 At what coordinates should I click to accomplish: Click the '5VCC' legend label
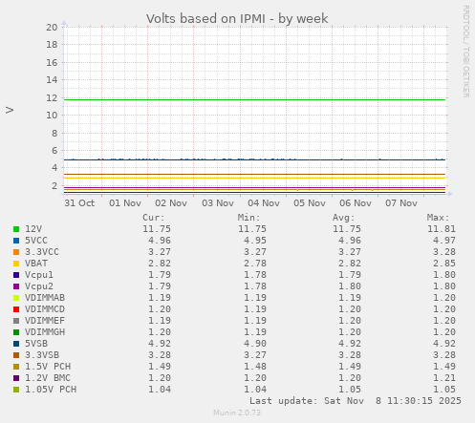pyautogui.click(x=36, y=241)
